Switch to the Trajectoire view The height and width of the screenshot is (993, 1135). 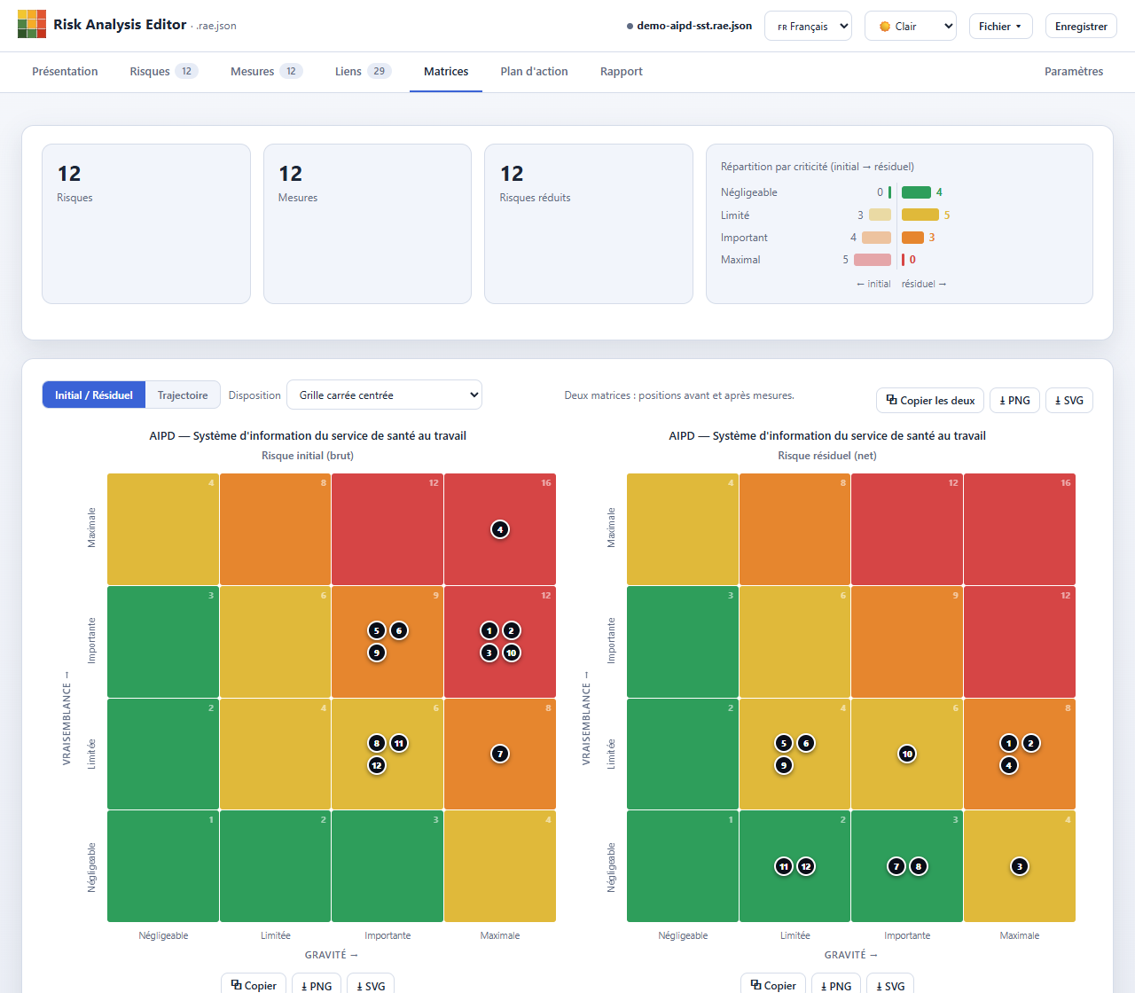point(183,395)
